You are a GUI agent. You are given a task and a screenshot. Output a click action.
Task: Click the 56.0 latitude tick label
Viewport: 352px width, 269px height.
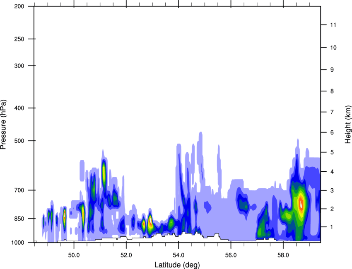coord(231,255)
